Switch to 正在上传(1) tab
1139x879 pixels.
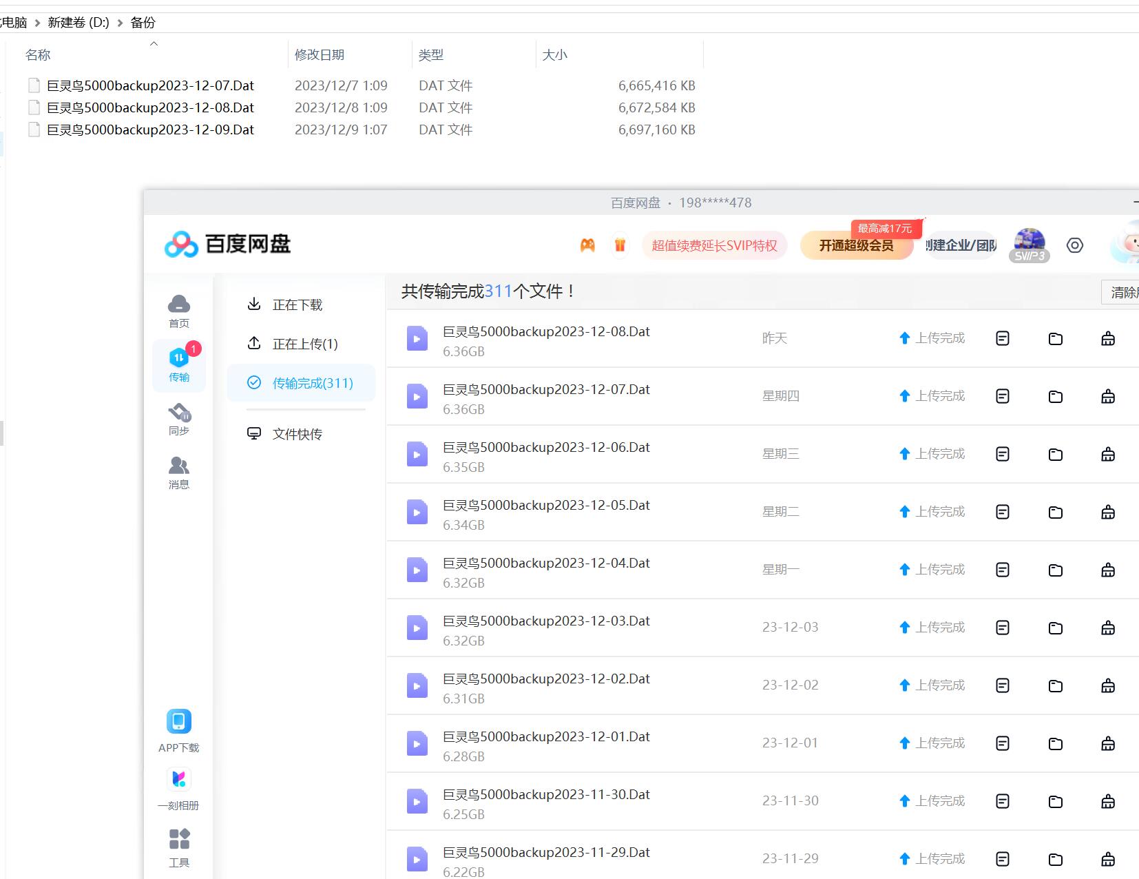(x=304, y=344)
